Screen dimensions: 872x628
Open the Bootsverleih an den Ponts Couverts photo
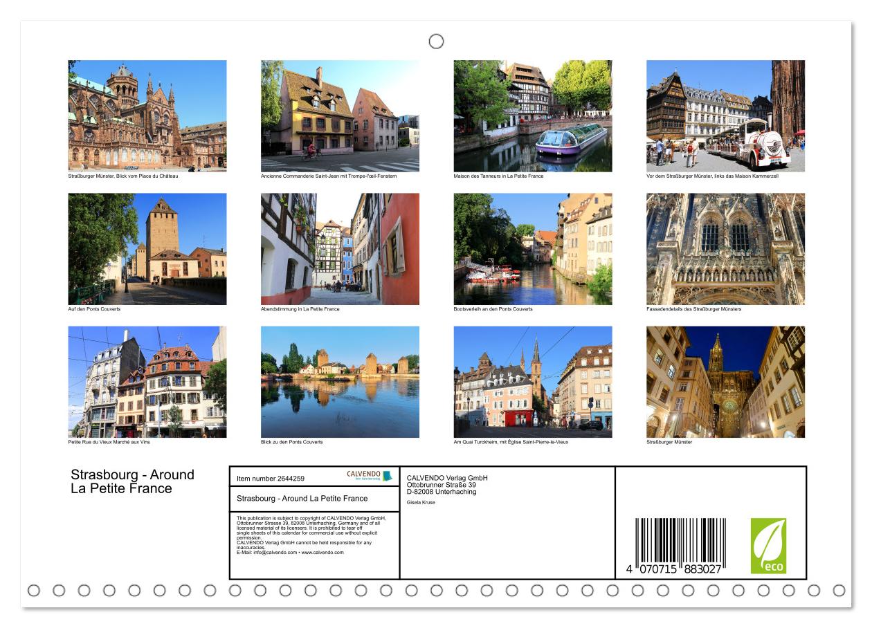coord(533,249)
